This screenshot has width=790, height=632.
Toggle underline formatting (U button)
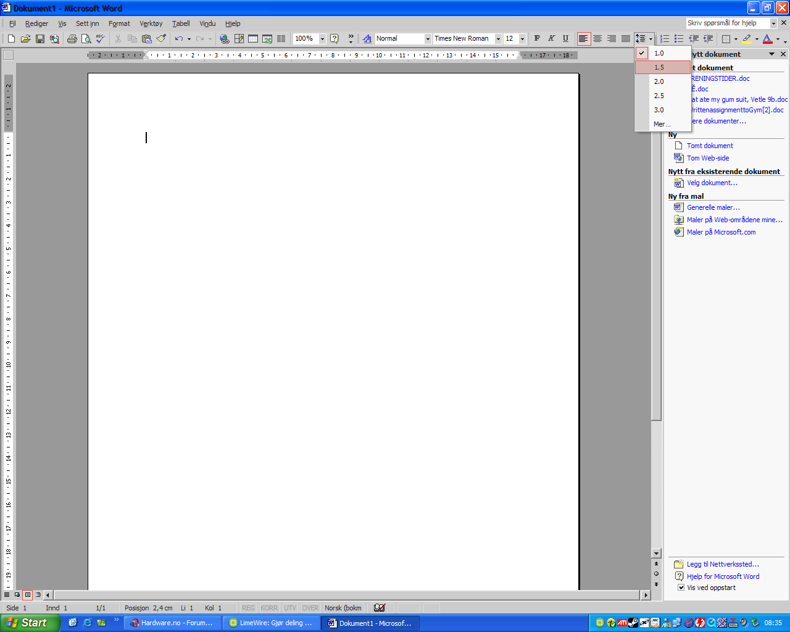(x=565, y=38)
